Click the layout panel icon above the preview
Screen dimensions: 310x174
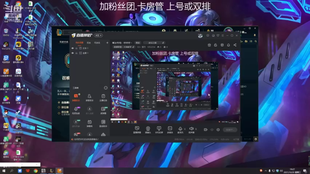pyautogui.click(x=222, y=45)
